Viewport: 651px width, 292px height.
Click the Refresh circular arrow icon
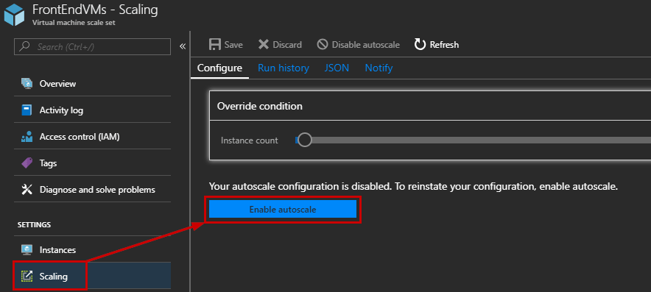[x=420, y=44]
